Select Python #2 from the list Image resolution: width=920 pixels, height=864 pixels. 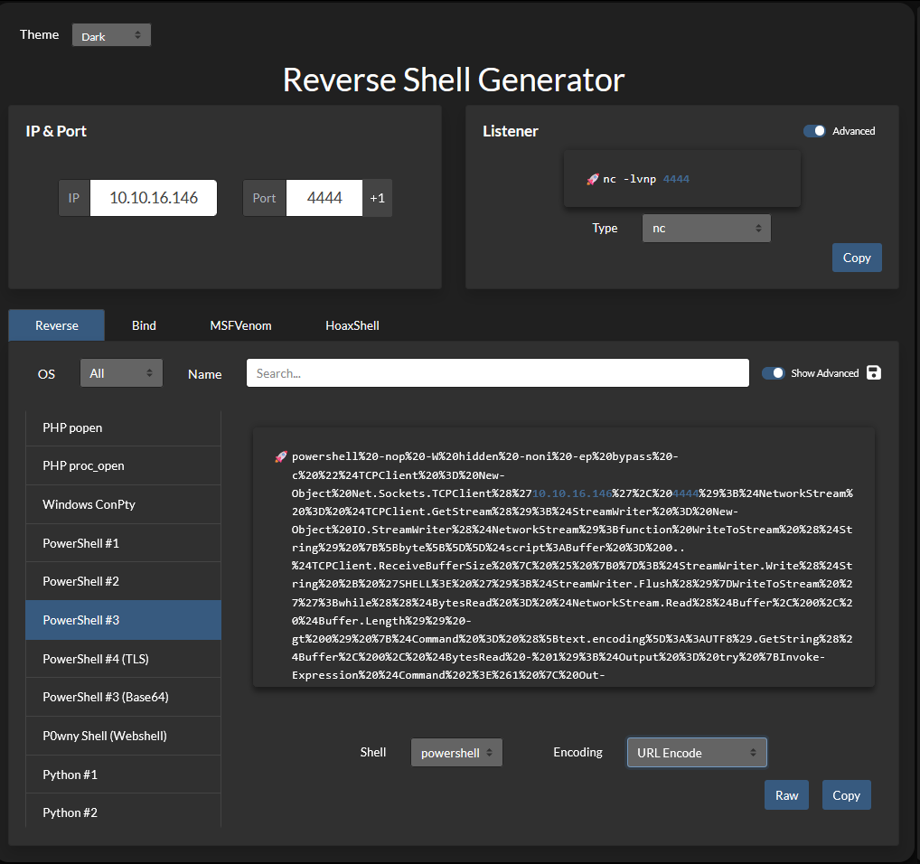pyautogui.click(x=123, y=812)
